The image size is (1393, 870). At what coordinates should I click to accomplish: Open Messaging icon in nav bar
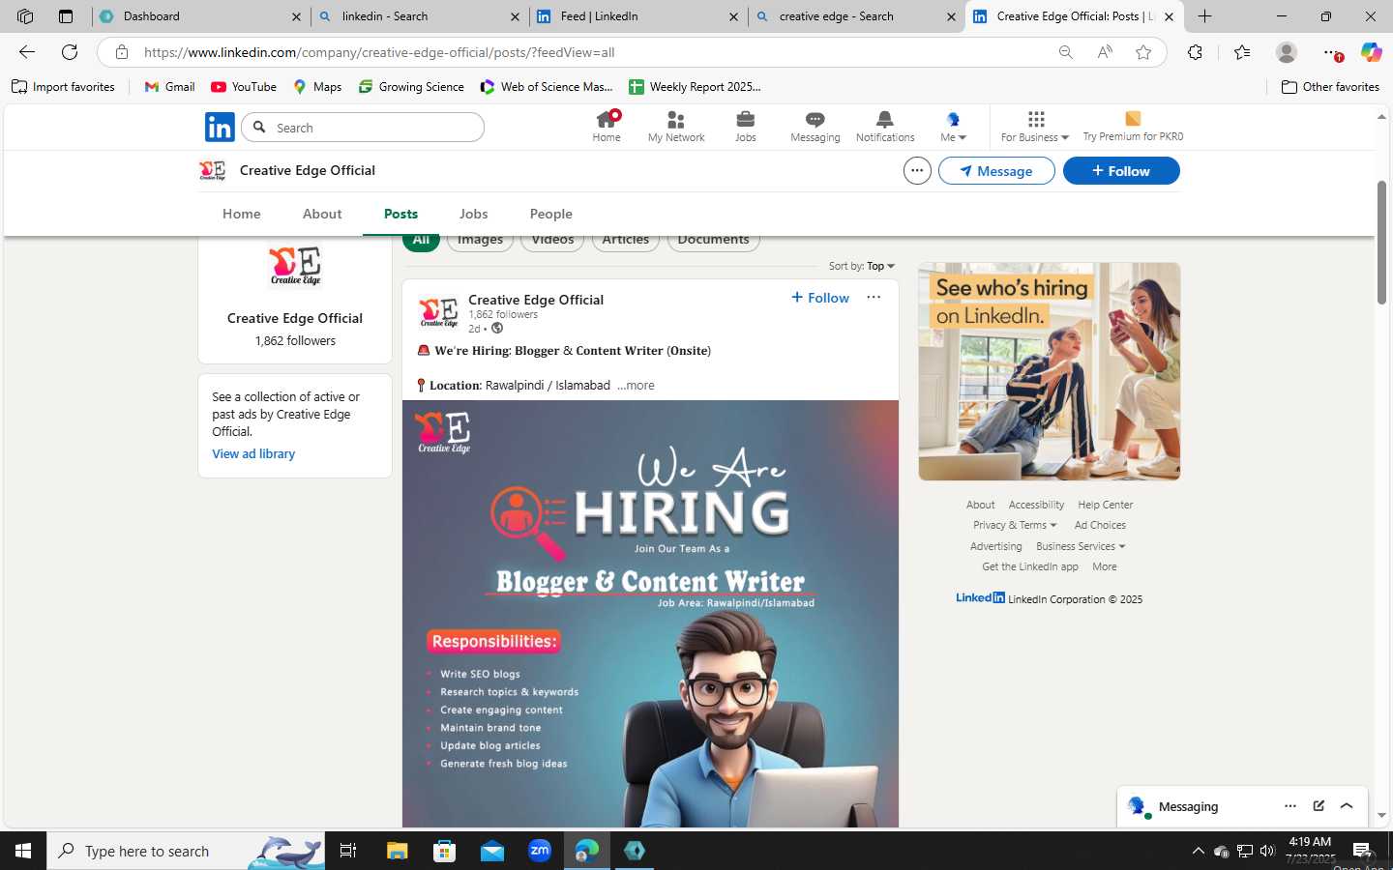815,127
